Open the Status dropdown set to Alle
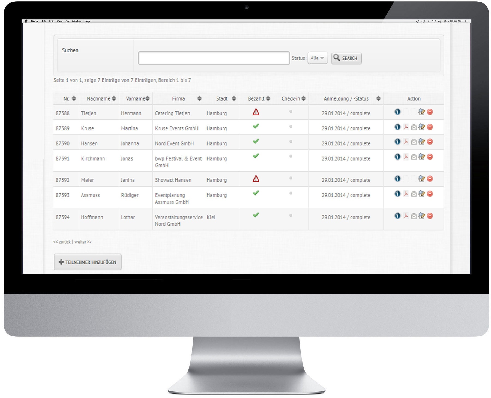491x398 pixels. (317, 58)
